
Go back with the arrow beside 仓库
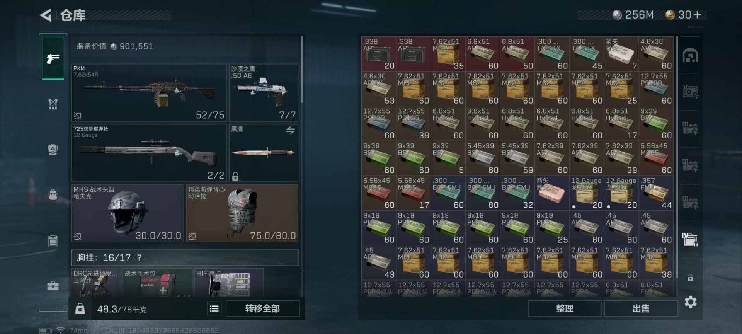pyautogui.click(x=46, y=15)
